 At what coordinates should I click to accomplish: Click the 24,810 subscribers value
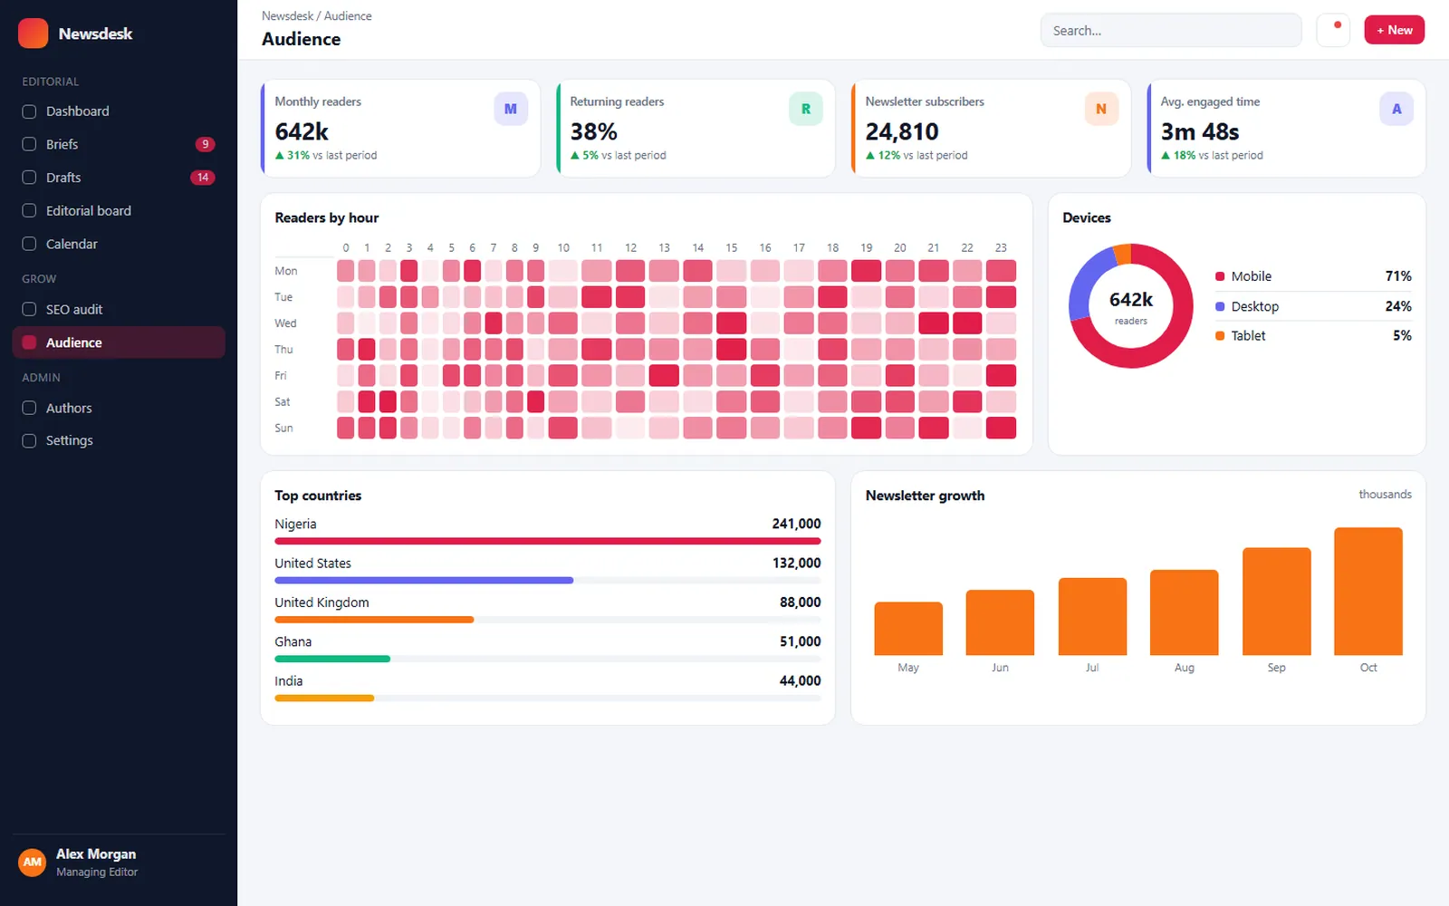pos(902,132)
